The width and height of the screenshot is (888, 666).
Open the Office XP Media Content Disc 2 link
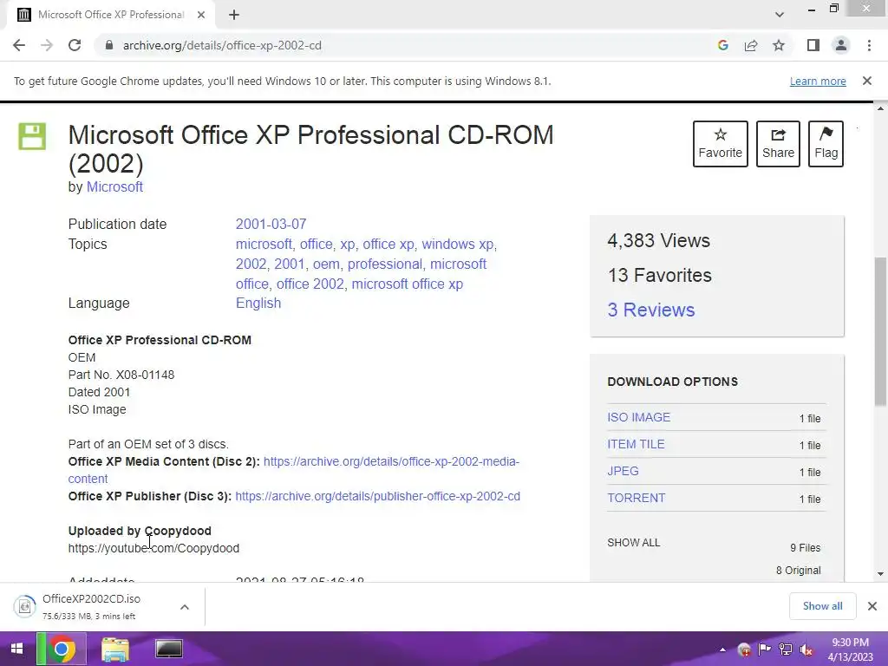[x=391, y=461]
